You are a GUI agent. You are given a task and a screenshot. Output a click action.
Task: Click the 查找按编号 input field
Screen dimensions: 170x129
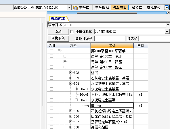(110, 38)
